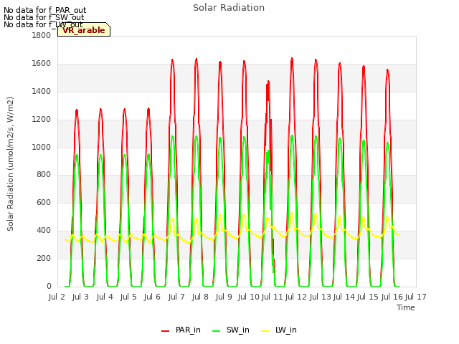Click the Jul 12 x-axis label
The height and width of the screenshot is (344, 459).
pos(295,297)
